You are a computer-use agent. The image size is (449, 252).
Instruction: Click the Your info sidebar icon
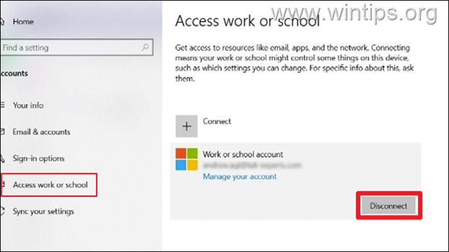click(2, 105)
